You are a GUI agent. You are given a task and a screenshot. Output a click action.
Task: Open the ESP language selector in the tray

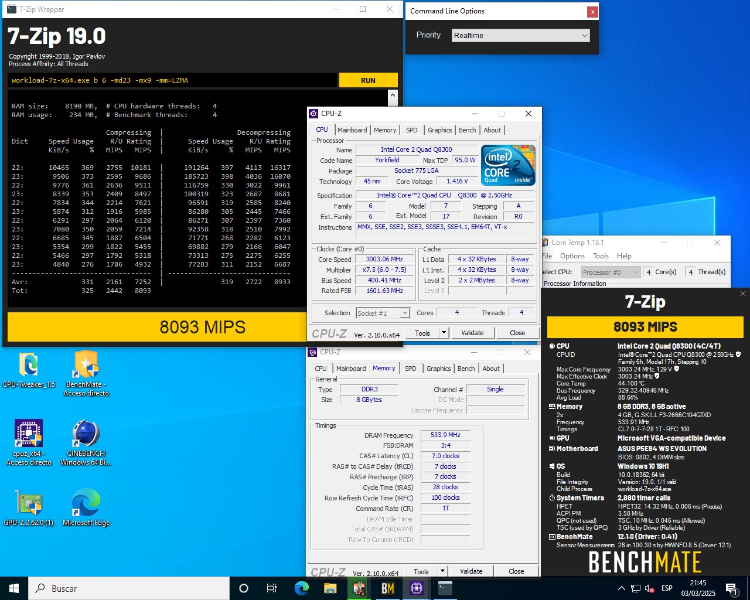(667, 588)
